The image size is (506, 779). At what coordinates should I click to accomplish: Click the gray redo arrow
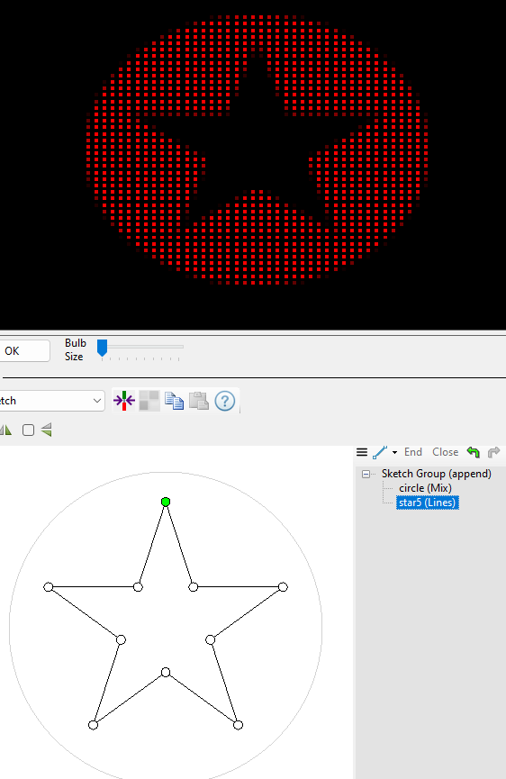click(493, 452)
